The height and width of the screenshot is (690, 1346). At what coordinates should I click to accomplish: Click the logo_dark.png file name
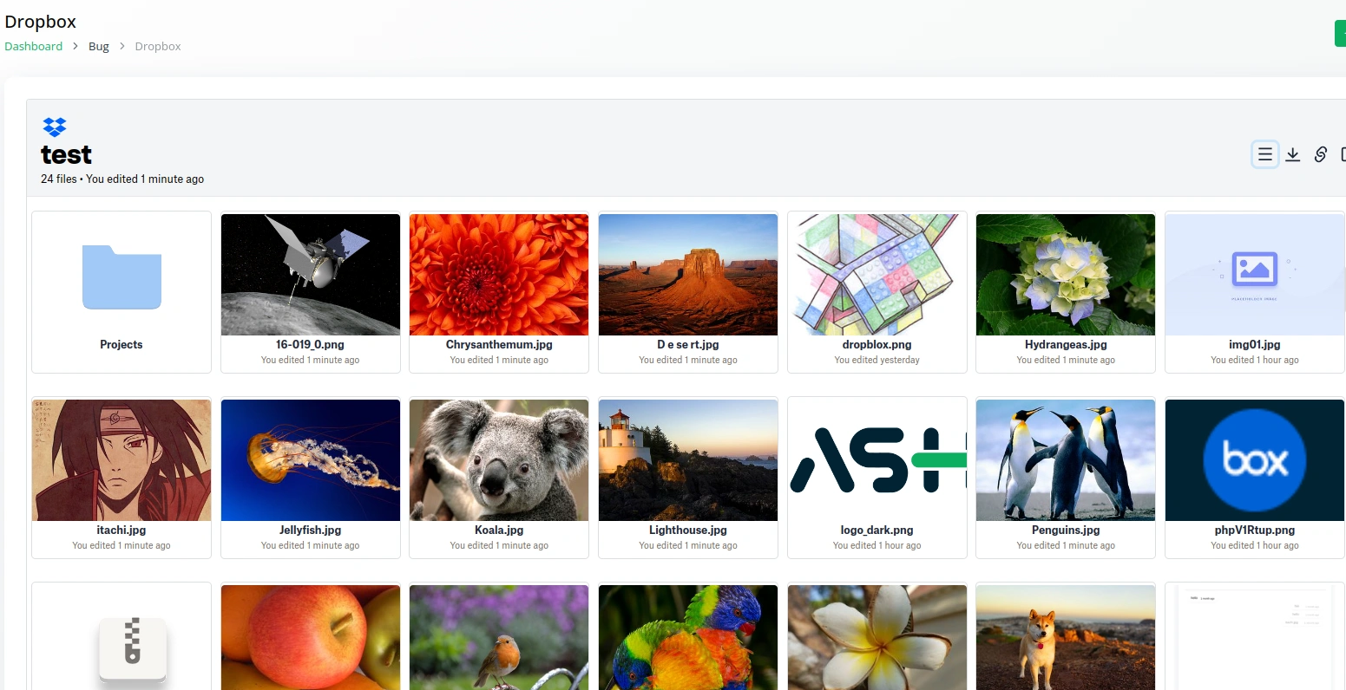[877, 530]
